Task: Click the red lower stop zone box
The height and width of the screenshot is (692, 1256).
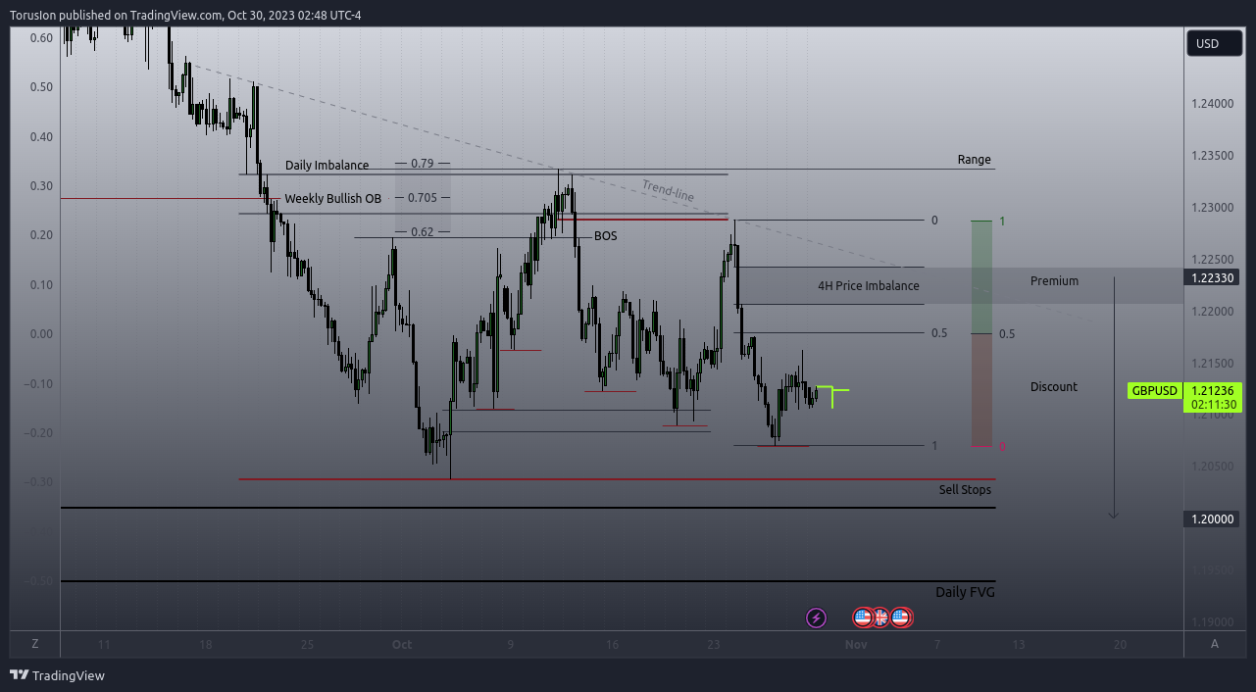Action: [x=981, y=390]
